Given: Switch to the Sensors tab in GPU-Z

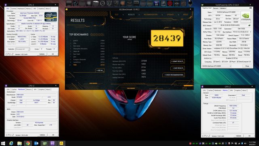Looking at the screenshot, I should click(x=216, y=8).
